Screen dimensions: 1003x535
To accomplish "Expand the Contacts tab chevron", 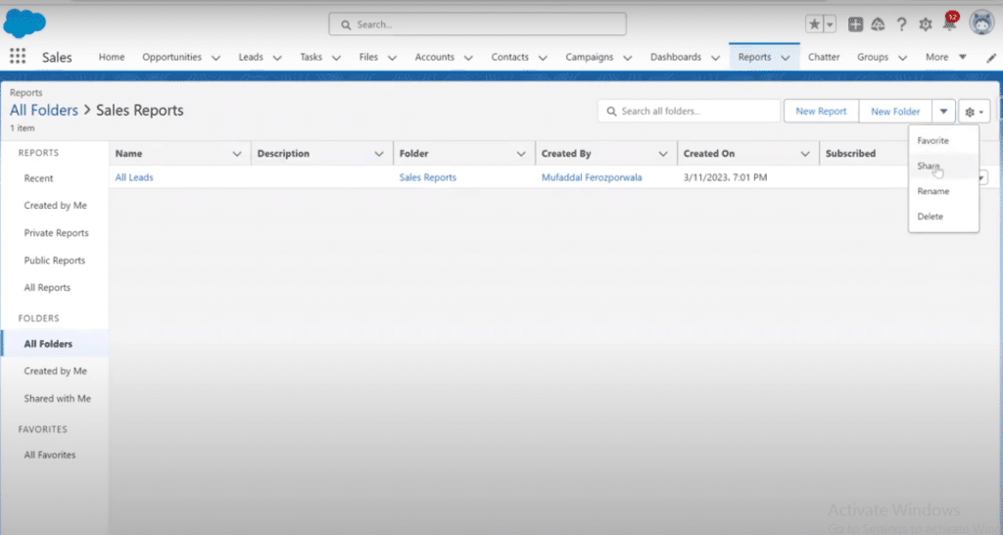I will (543, 58).
